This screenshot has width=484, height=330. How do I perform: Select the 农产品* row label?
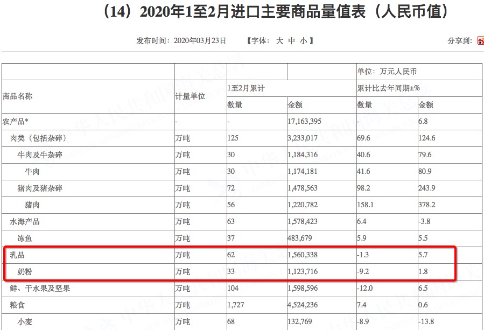(19, 122)
